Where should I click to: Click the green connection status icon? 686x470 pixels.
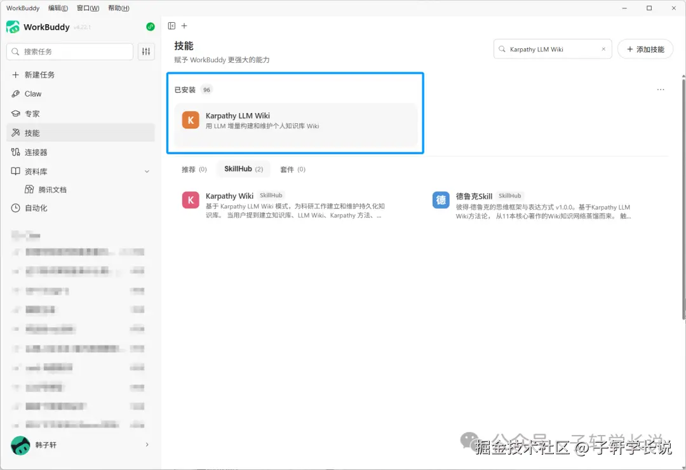[x=150, y=27]
